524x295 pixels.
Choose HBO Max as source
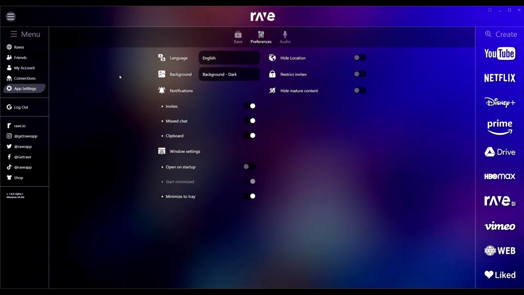(x=499, y=177)
